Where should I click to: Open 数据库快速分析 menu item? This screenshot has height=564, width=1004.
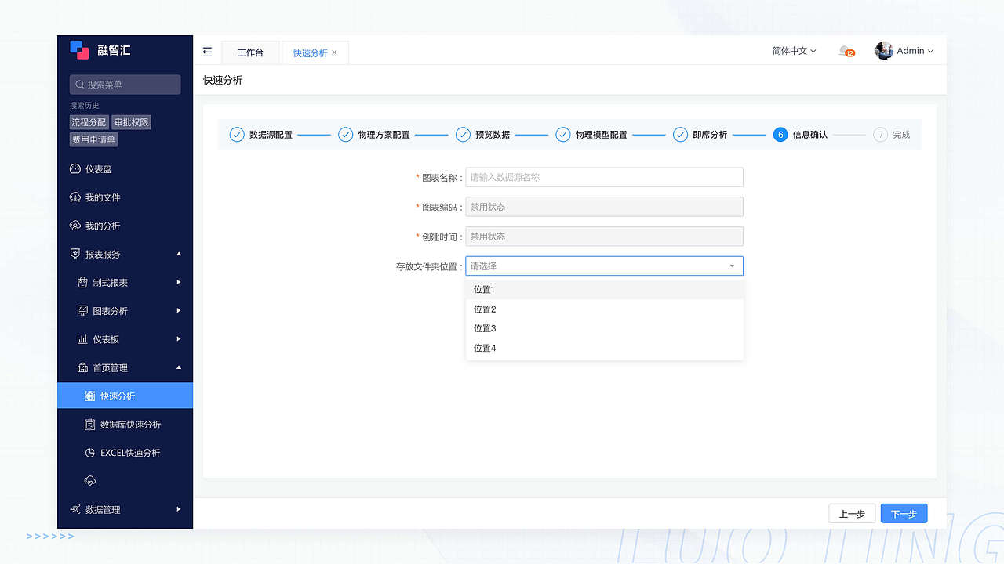tap(125, 425)
